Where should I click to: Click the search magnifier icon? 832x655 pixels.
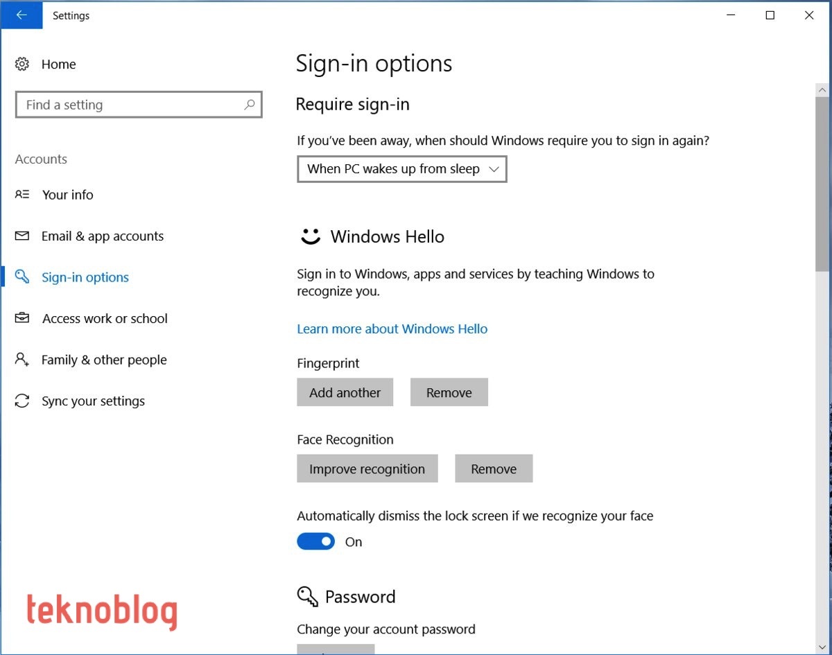tap(250, 105)
